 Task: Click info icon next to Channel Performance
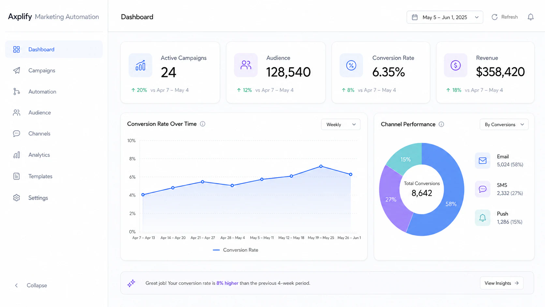click(x=441, y=124)
